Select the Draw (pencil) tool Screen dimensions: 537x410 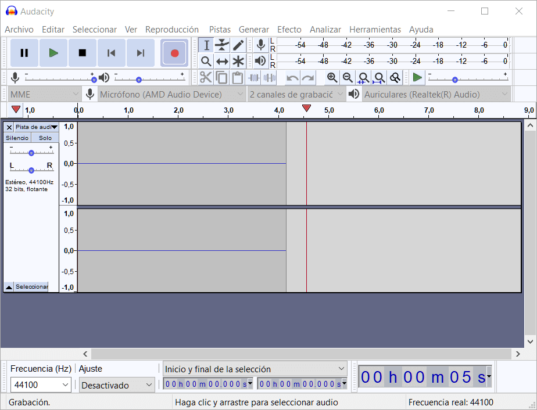coord(238,45)
